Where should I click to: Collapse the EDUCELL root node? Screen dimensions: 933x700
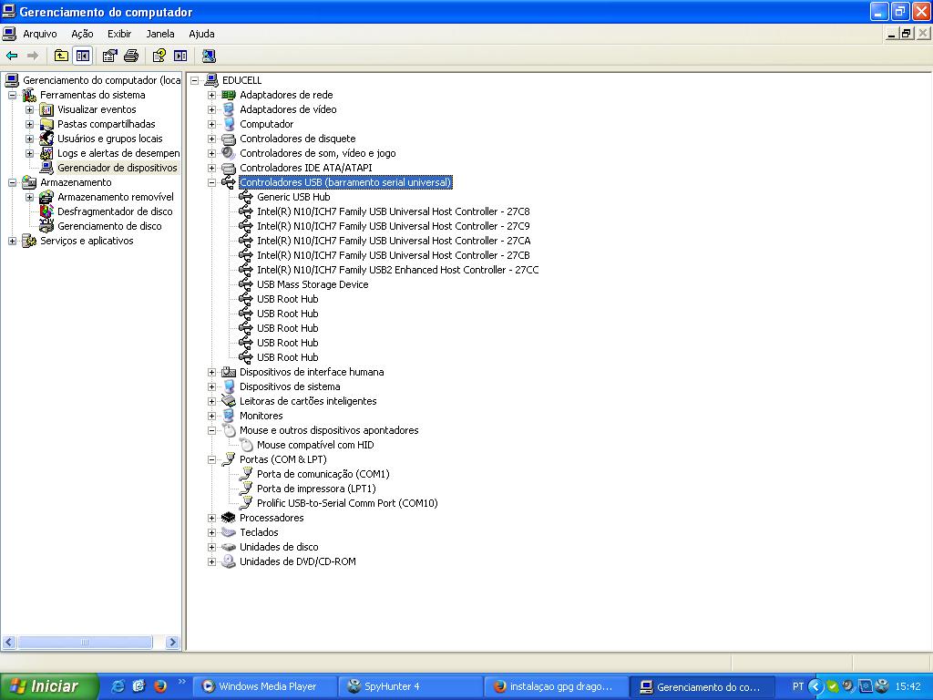[195, 80]
